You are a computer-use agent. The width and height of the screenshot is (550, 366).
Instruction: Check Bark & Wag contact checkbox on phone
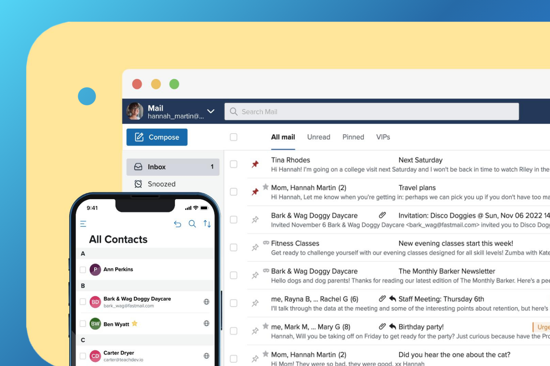(83, 302)
